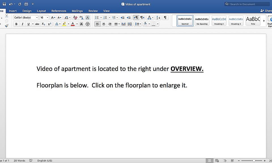Center the text
This screenshot has height=163, width=272.
pos(104,24)
